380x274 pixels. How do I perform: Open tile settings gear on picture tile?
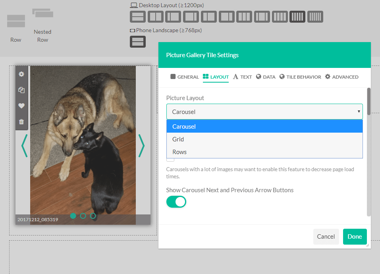tap(21, 74)
